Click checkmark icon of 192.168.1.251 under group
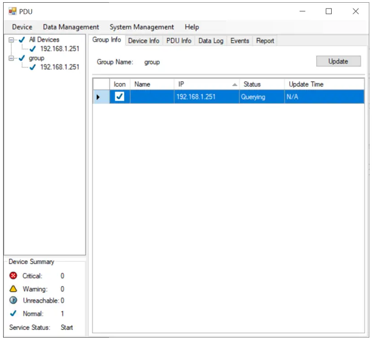The image size is (372, 343). (33, 67)
